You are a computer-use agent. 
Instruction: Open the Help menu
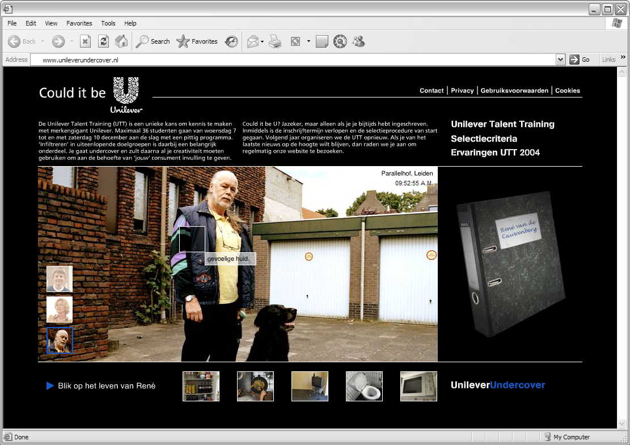point(130,23)
